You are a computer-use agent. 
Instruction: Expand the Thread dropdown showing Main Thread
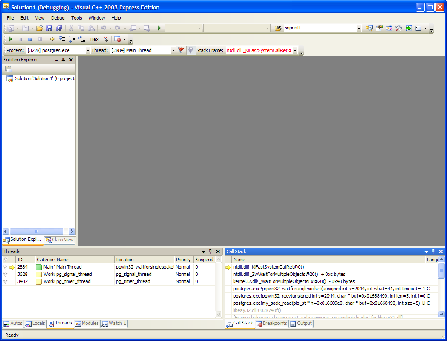pos(173,50)
